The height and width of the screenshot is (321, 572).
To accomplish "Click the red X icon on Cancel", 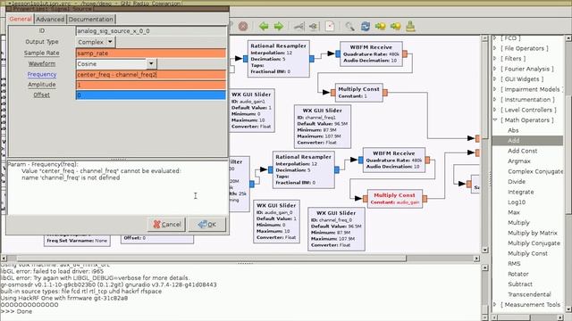I will point(157,224).
